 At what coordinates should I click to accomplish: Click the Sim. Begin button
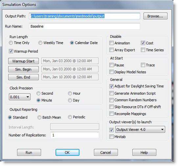(x=23, y=69)
